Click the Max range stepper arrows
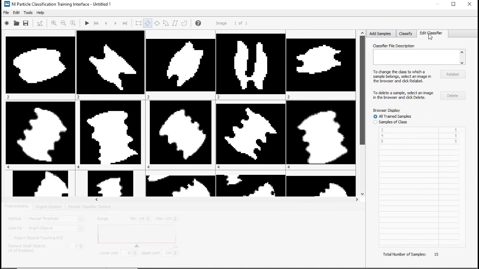479x269 pixels. 176,219
